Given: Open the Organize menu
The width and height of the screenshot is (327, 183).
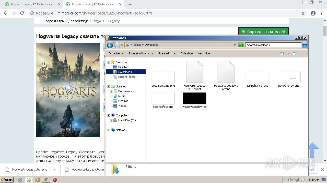Looking at the screenshot, I should point(116,53).
